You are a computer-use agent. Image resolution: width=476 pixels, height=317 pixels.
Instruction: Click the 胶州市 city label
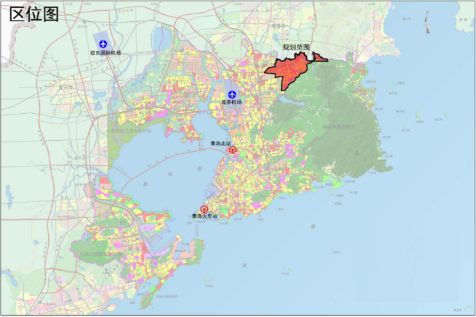click(x=66, y=87)
